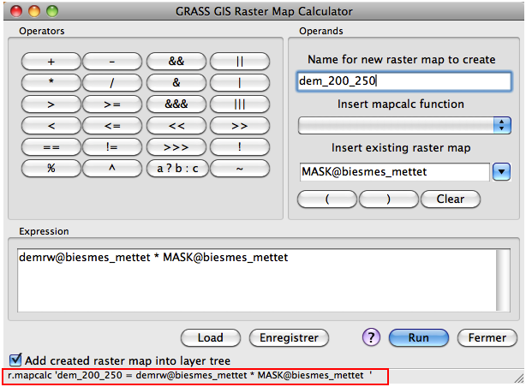
Task: Click the logical AND (&&) operator
Action: (x=176, y=61)
